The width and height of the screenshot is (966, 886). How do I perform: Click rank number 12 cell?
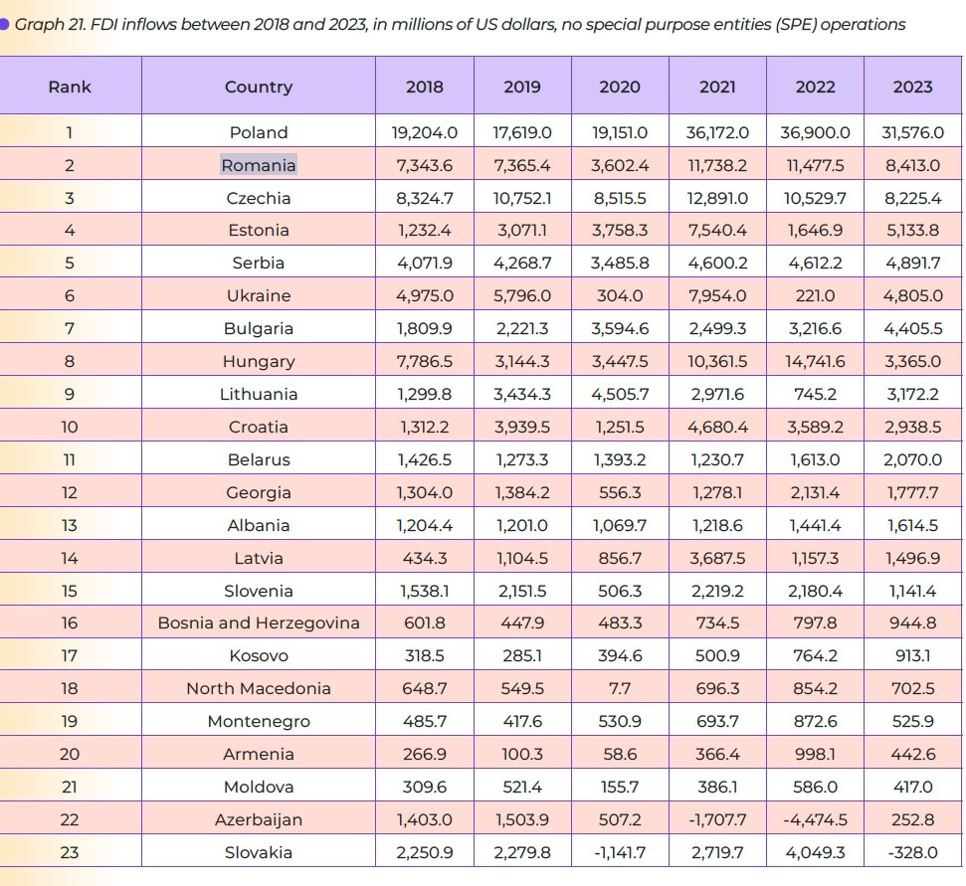(70, 492)
